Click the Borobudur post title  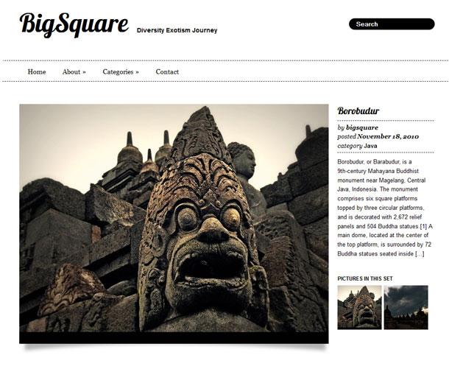coord(358,111)
